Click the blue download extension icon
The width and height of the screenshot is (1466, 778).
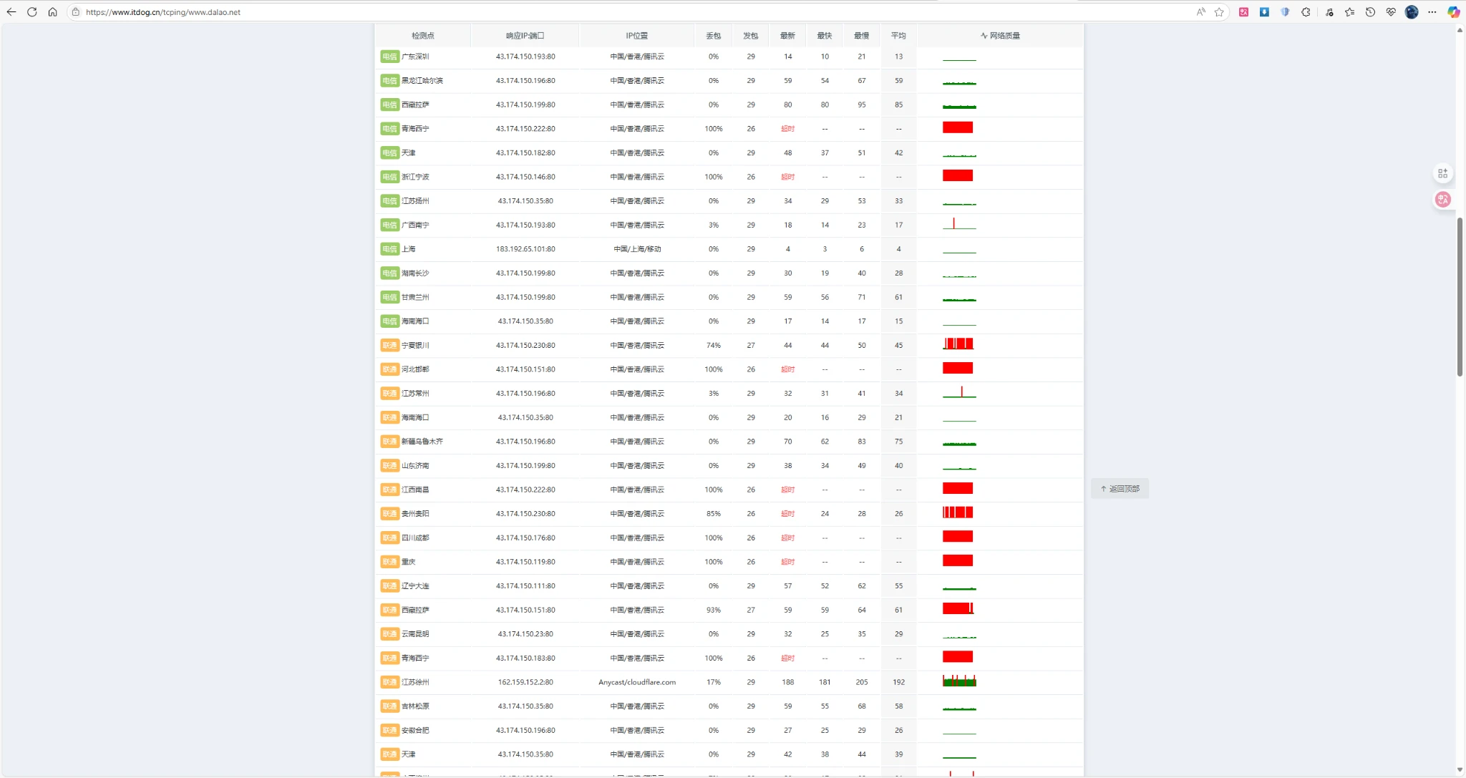(x=1264, y=12)
